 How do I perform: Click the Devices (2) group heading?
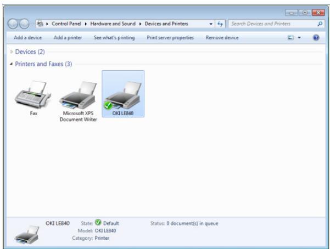pos(30,52)
